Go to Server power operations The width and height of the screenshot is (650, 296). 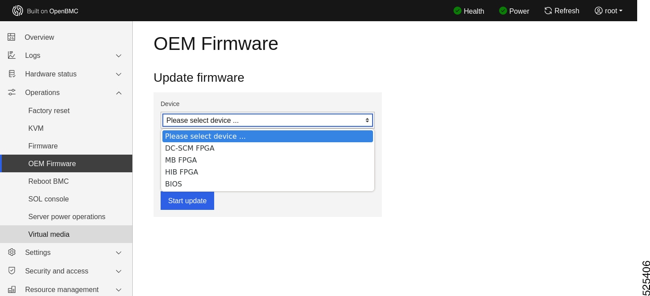click(67, 216)
